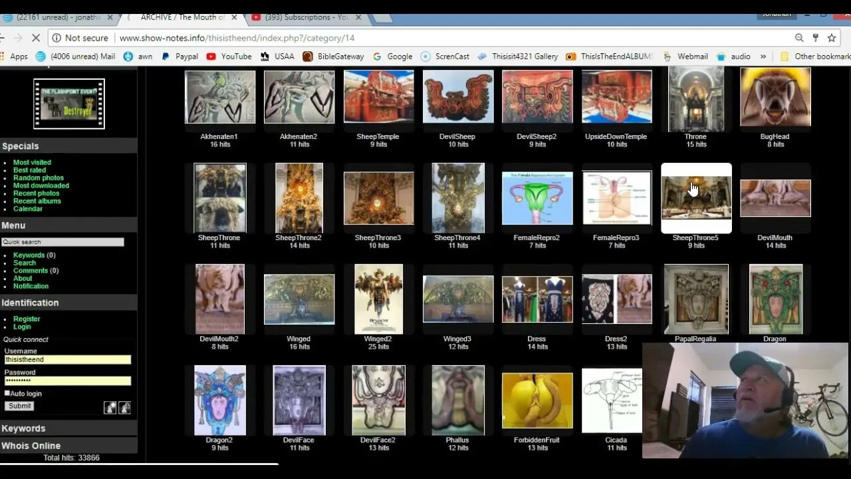Open the ScrenCast bookmark
Viewport: 851px width, 479px height.
445,57
